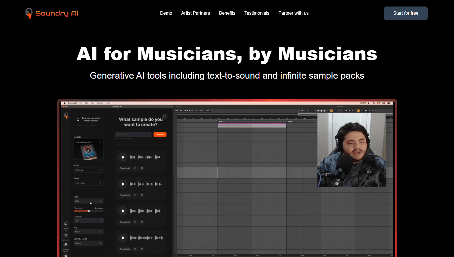Open the Edit menu in macOS bar
The image size is (454, 257).
(86, 103)
